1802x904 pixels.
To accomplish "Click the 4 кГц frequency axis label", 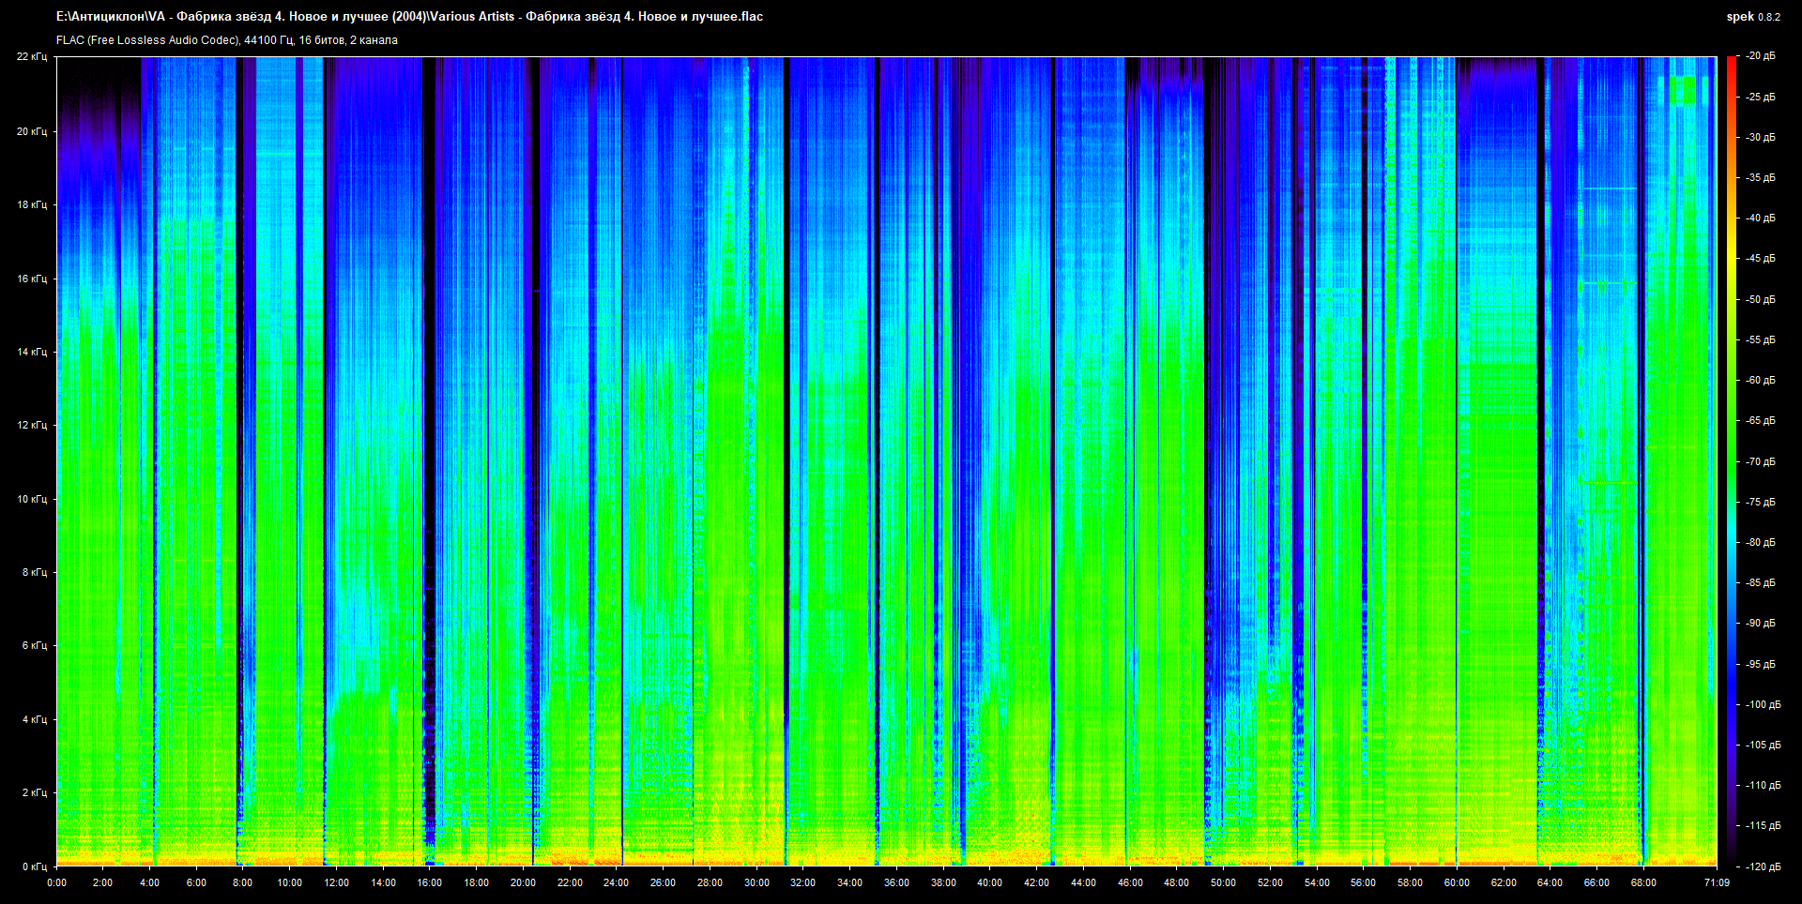I will tap(34, 719).
